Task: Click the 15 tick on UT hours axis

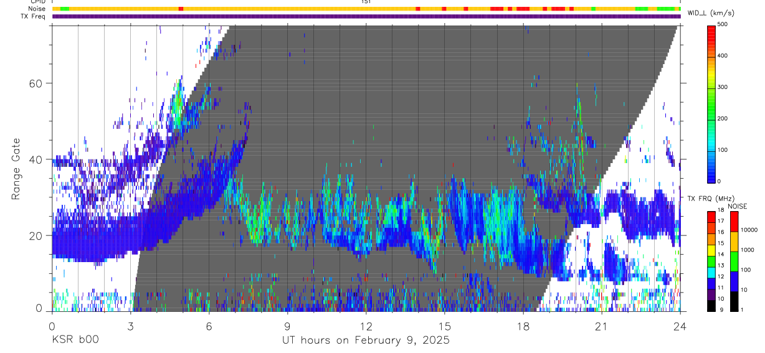Action: click(445, 326)
